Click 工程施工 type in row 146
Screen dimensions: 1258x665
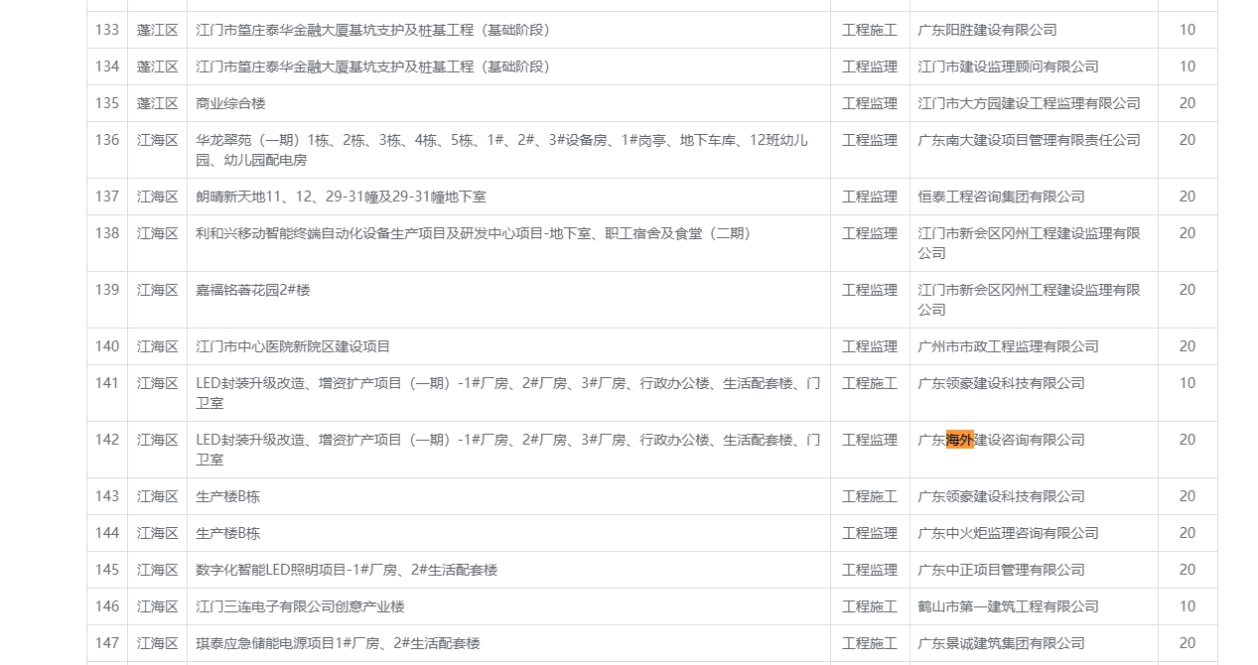[870, 606]
